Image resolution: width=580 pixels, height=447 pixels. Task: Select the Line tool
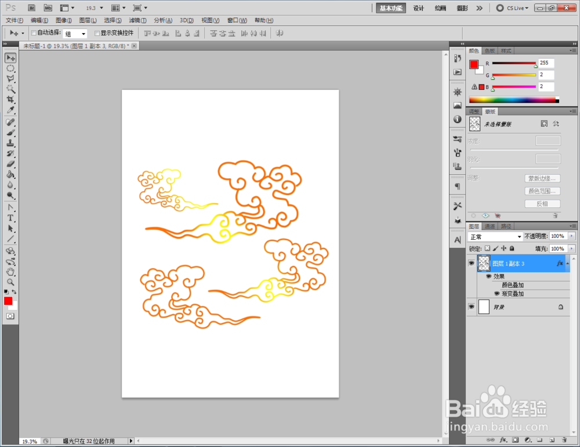pos(10,239)
